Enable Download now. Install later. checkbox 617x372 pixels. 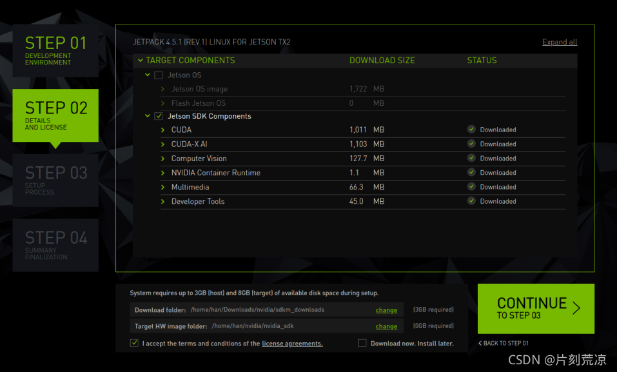(362, 343)
